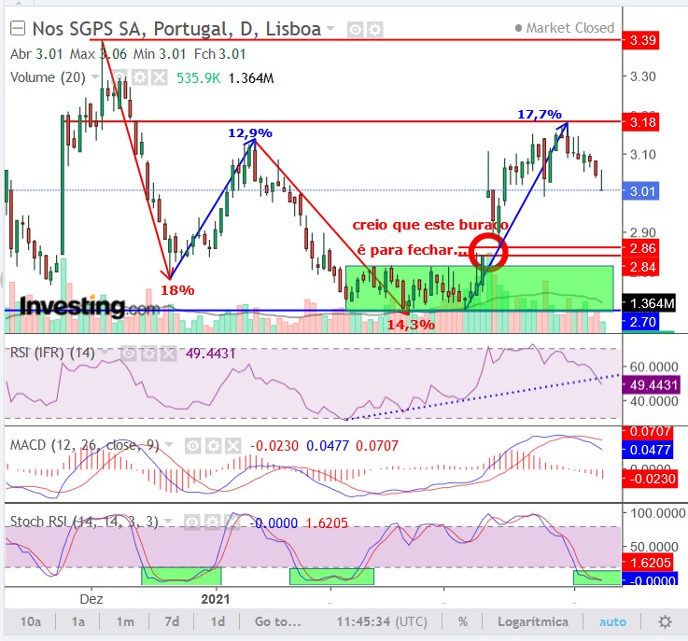Click the 2021 time axis label

216,599
